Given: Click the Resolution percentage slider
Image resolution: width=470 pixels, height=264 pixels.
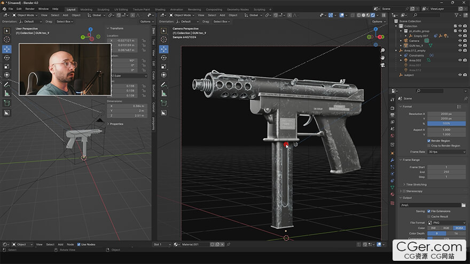Looking at the screenshot, I should [446, 123].
